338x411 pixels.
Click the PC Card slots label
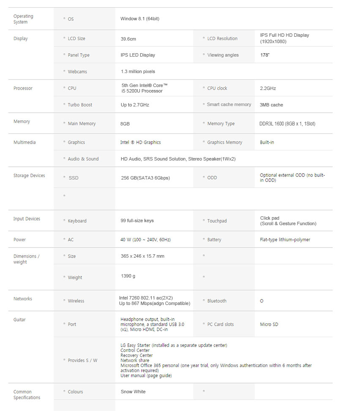(x=221, y=324)
